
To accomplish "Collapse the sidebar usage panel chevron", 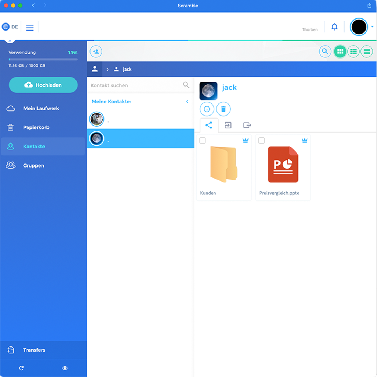I will 10,41.
